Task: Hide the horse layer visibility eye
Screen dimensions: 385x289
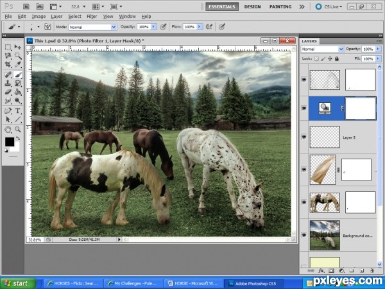Action: (x=304, y=202)
